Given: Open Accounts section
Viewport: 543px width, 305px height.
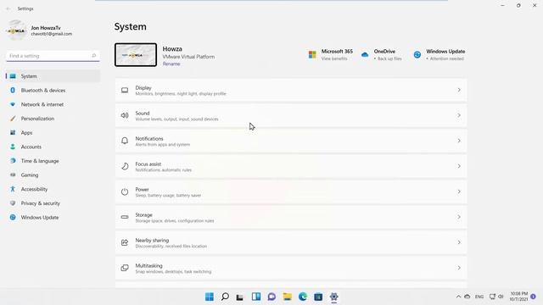Looking at the screenshot, I should click(x=53, y=147).
